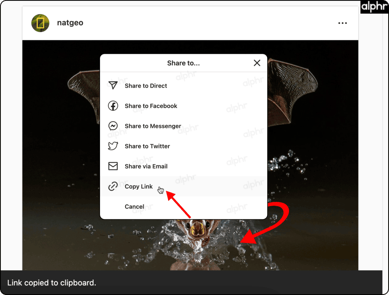389x295 pixels.
Task: Click the paper plane Direct icon
Action: 113,86
